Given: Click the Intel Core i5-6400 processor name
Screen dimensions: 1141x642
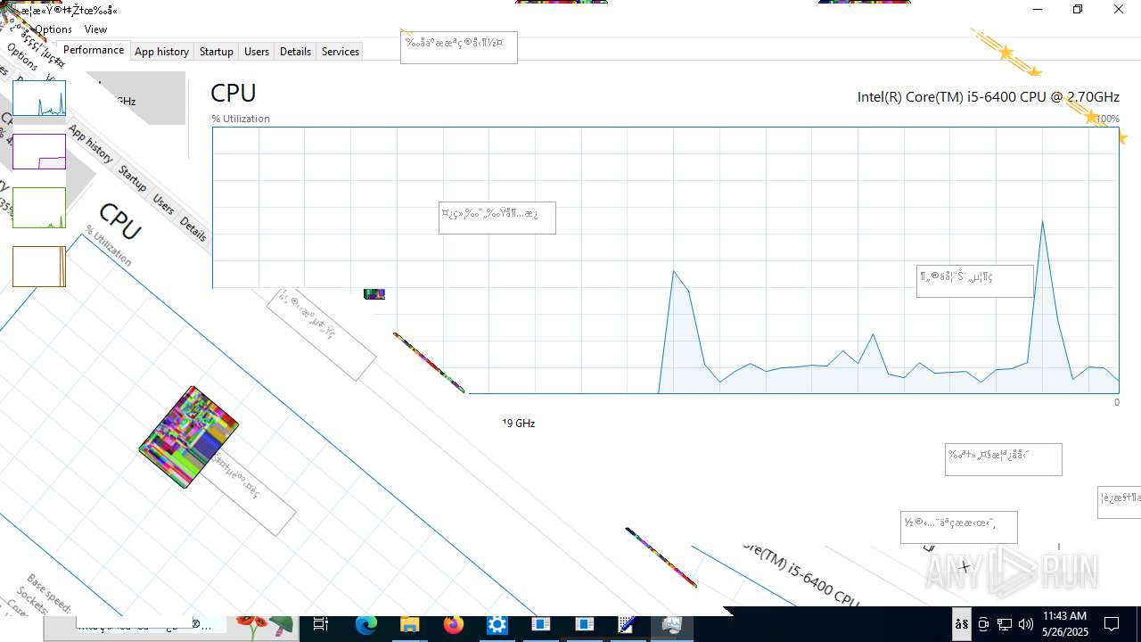Looking at the screenshot, I should (988, 96).
